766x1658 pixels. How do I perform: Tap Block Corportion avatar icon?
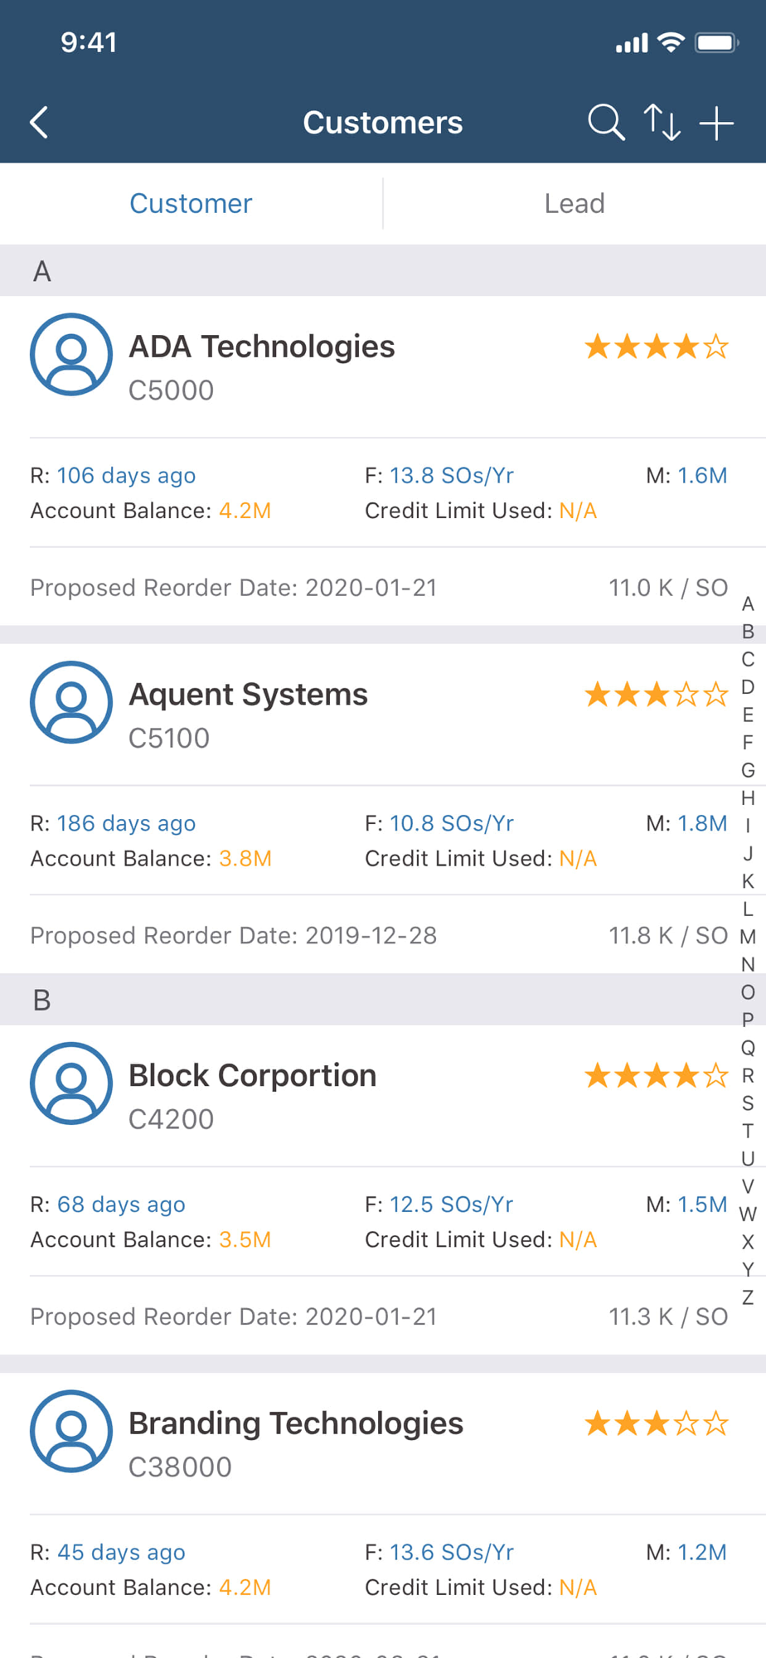(71, 1084)
